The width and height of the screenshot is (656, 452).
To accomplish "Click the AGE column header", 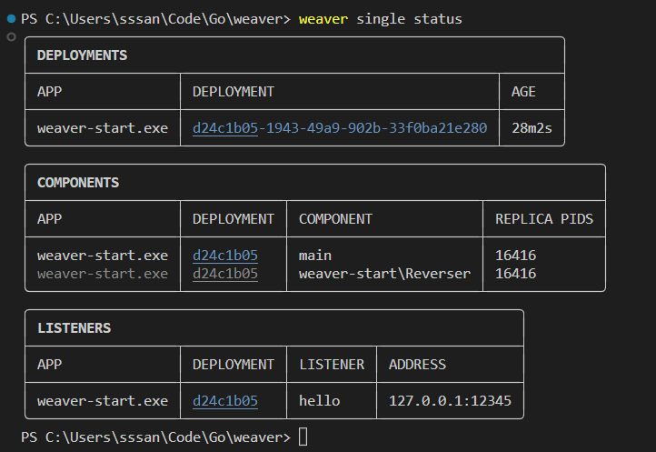I will 523,92.
